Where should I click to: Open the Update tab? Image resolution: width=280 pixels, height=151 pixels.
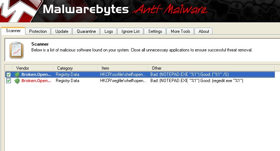pos(62,31)
